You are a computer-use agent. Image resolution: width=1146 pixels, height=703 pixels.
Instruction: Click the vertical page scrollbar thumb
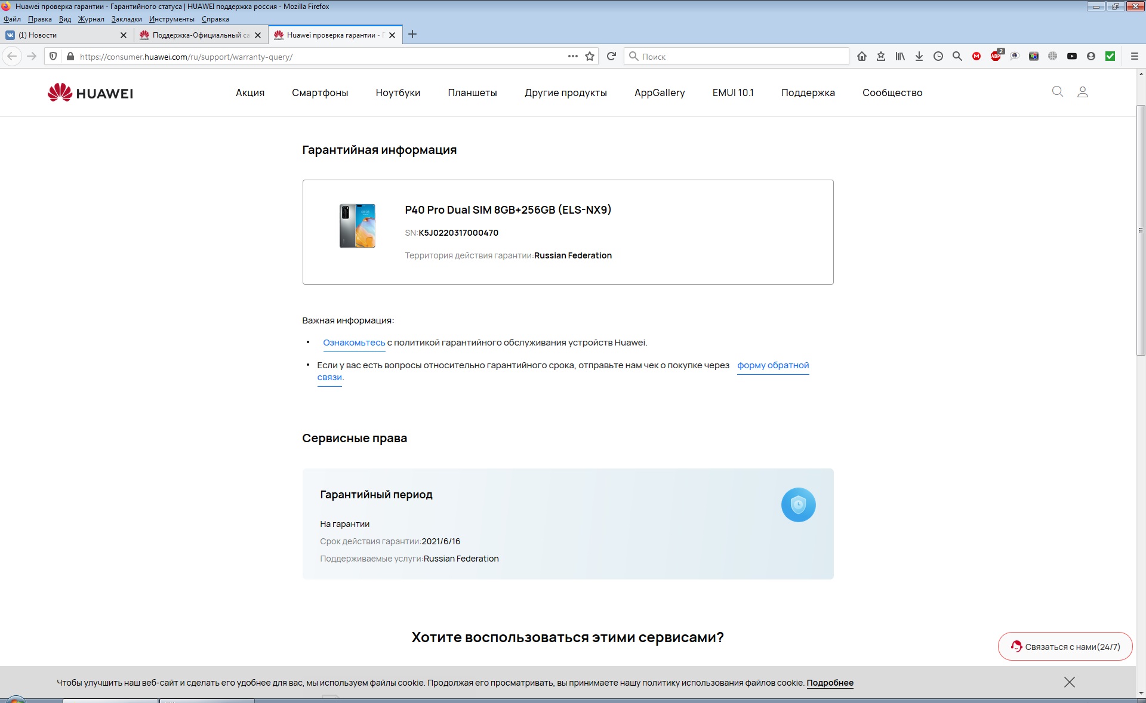(1141, 230)
